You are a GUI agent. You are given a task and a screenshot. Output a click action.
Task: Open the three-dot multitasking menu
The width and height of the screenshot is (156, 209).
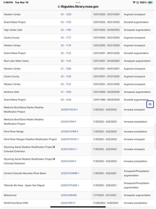[78, 2]
